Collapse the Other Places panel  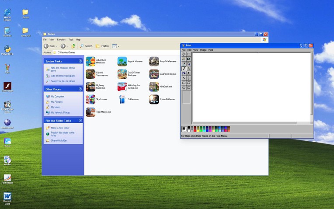click(x=80, y=89)
